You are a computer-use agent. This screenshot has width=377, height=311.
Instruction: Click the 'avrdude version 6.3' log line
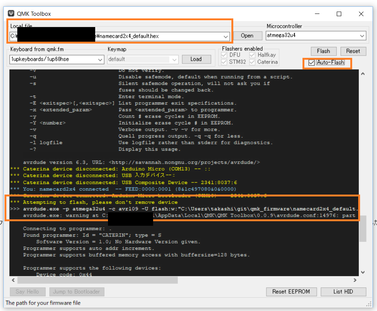click(x=141, y=163)
